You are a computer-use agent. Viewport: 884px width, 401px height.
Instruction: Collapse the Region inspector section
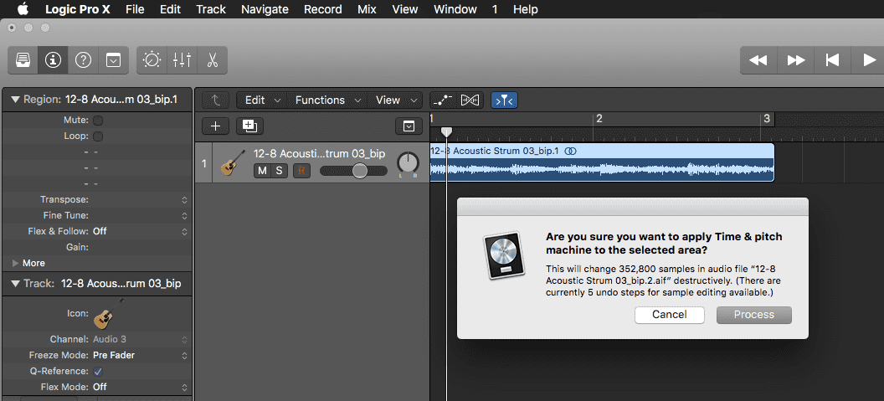point(15,100)
